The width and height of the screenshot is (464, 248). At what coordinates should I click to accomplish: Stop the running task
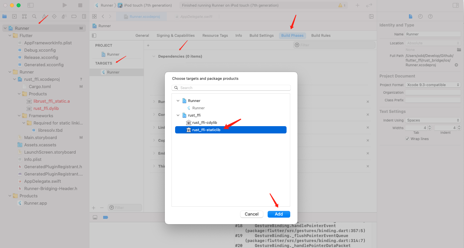point(80,5)
